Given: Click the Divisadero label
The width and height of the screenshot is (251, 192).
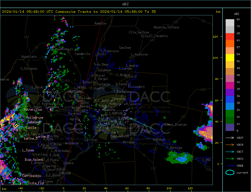Looking at the screenshot, I should 136,87.
